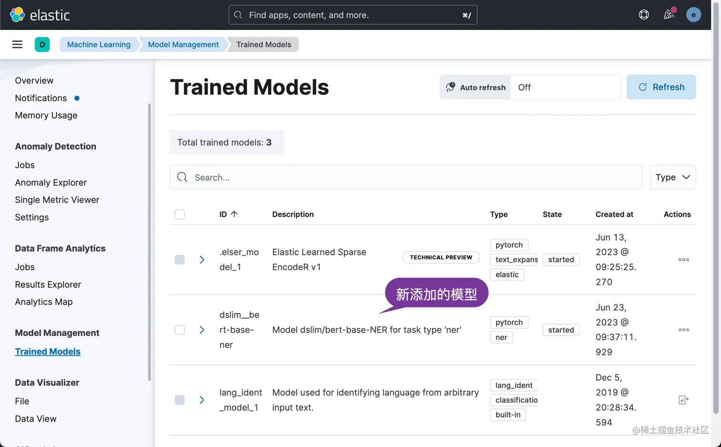Open Overview in the sidebar

pos(34,81)
